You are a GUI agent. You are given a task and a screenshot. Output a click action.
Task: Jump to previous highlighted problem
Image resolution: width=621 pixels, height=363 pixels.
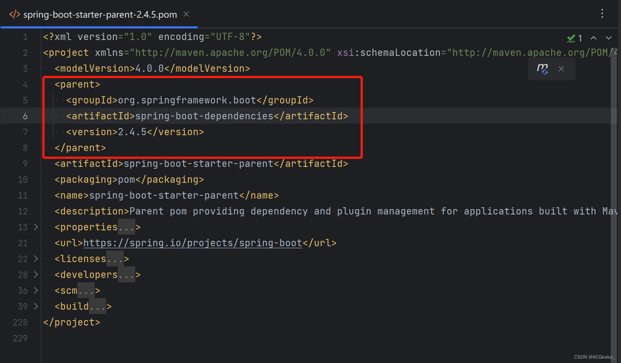tap(594, 38)
